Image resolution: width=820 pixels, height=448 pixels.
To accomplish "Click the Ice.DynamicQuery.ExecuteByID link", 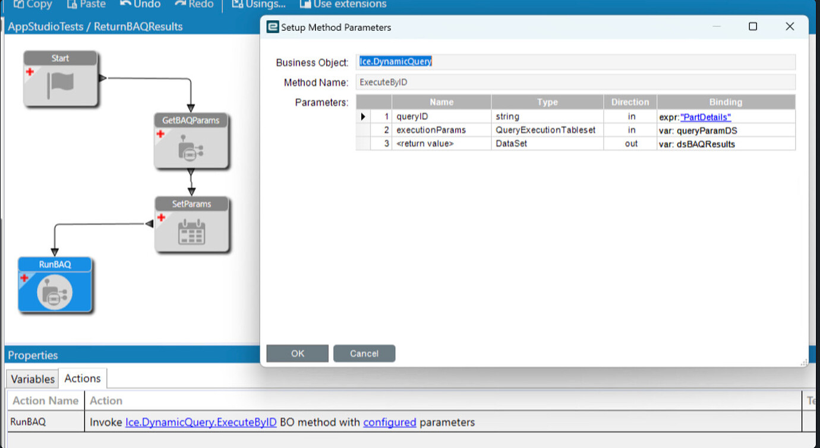I will [201, 422].
